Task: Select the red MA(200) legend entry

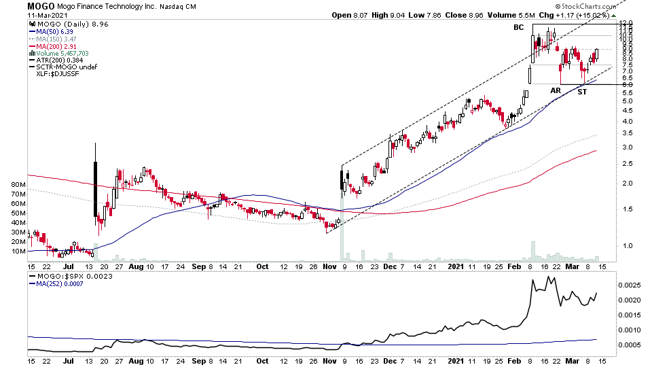Action: [x=53, y=47]
